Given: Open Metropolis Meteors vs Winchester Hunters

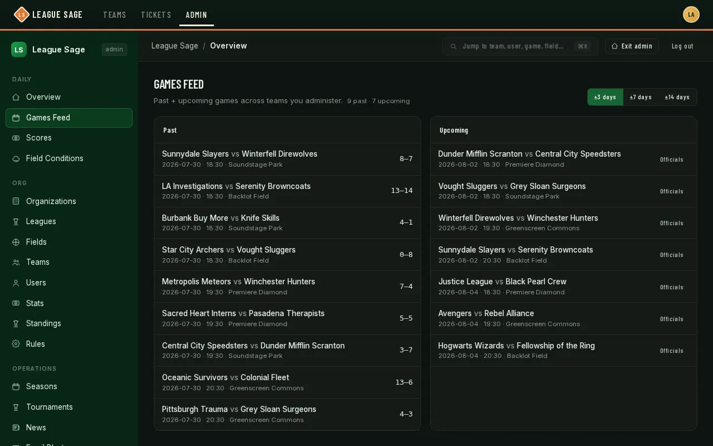Looking at the screenshot, I should [x=287, y=287].
